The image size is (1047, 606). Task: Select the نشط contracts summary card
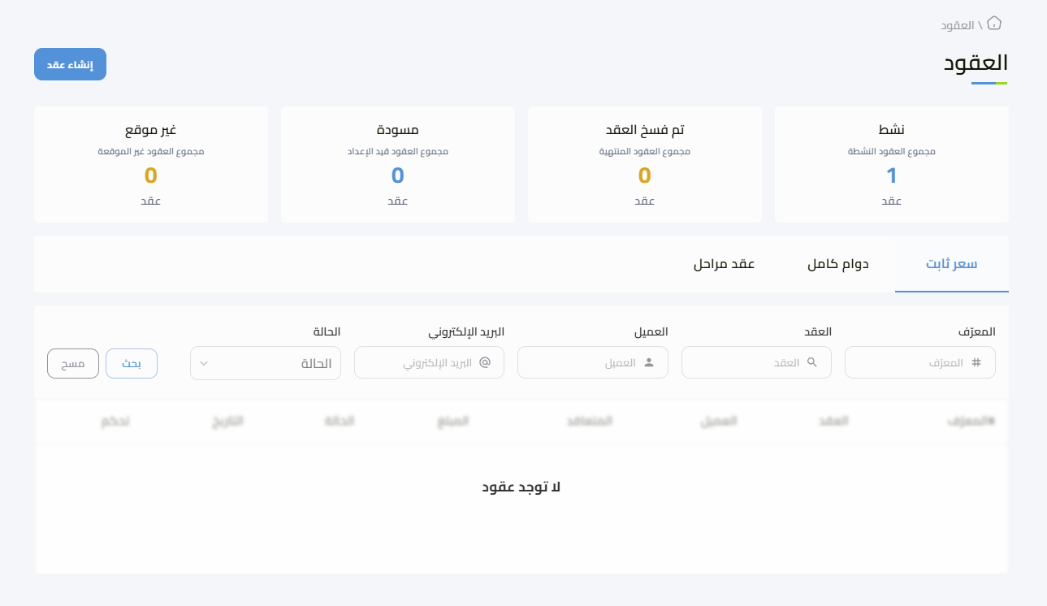[x=891, y=164]
